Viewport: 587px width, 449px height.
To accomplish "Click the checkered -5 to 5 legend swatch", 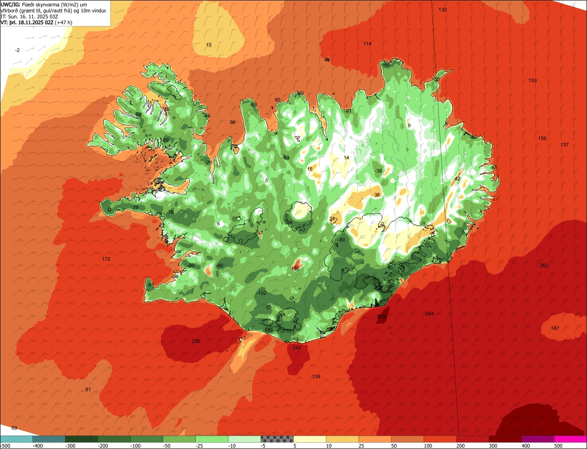I will [277, 439].
